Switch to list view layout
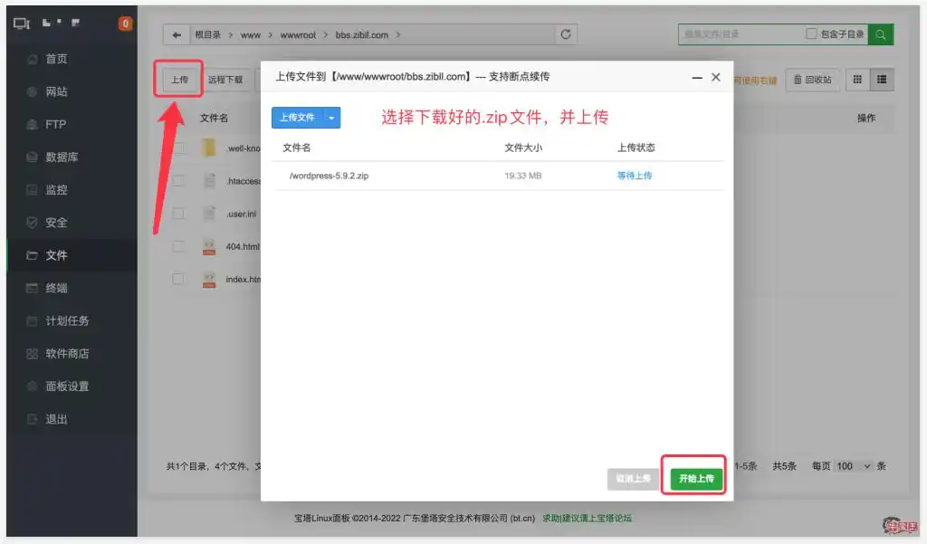 click(x=881, y=80)
